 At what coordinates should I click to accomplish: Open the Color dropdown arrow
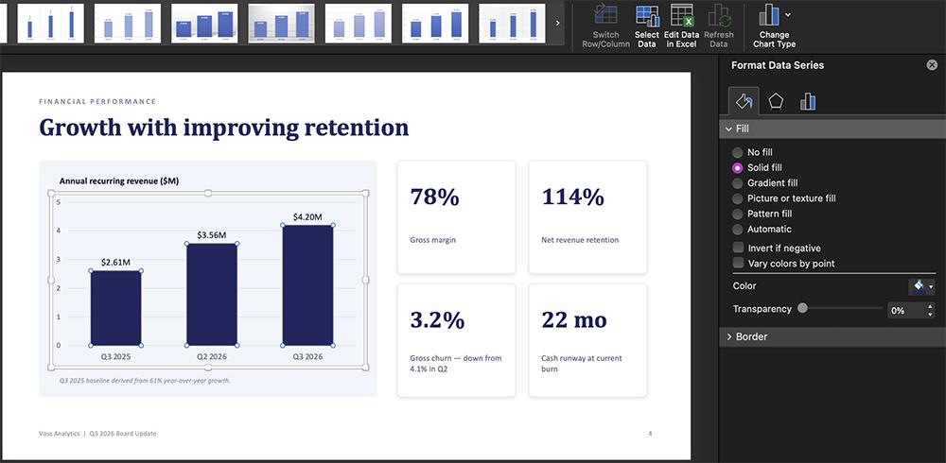[x=932, y=287]
